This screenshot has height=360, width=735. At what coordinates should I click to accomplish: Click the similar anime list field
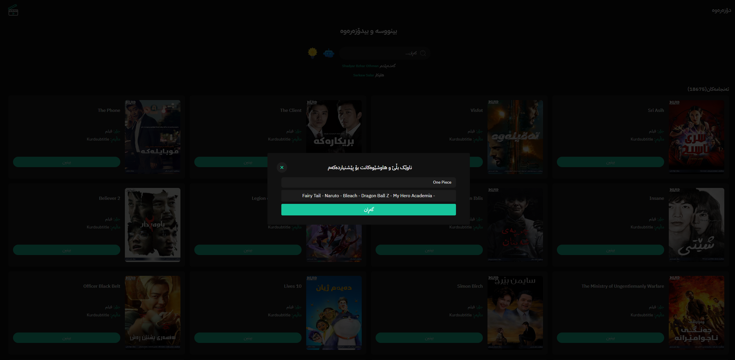click(x=368, y=196)
